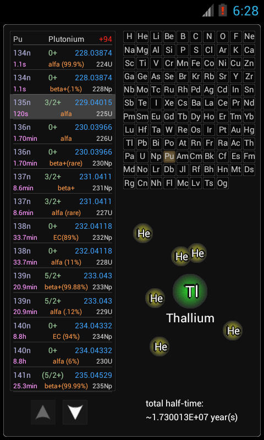This screenshot has width=264, height=440.
Task: Pick the Rg element cell
Action: pyautogui.click(x=129, y=183)
